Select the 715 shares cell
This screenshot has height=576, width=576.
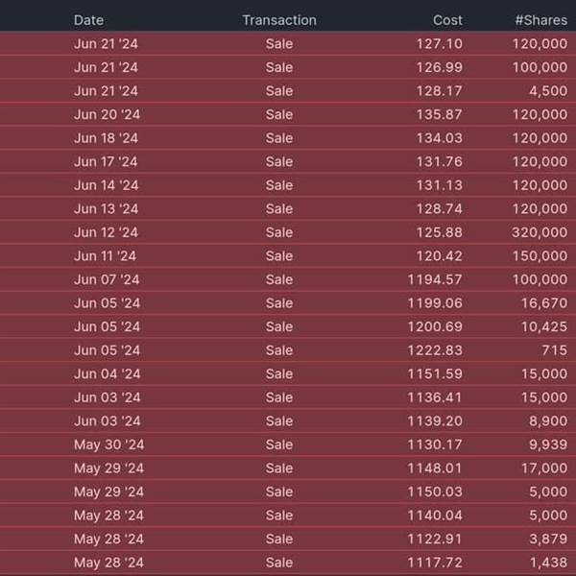pyautogui.click(x=554, y=350)
